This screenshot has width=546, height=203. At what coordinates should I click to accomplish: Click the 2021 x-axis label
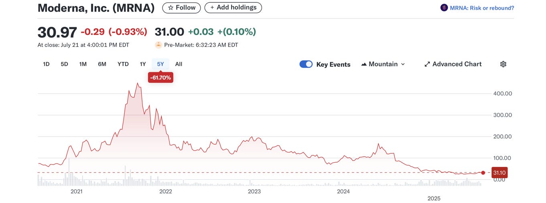[77, 191]
